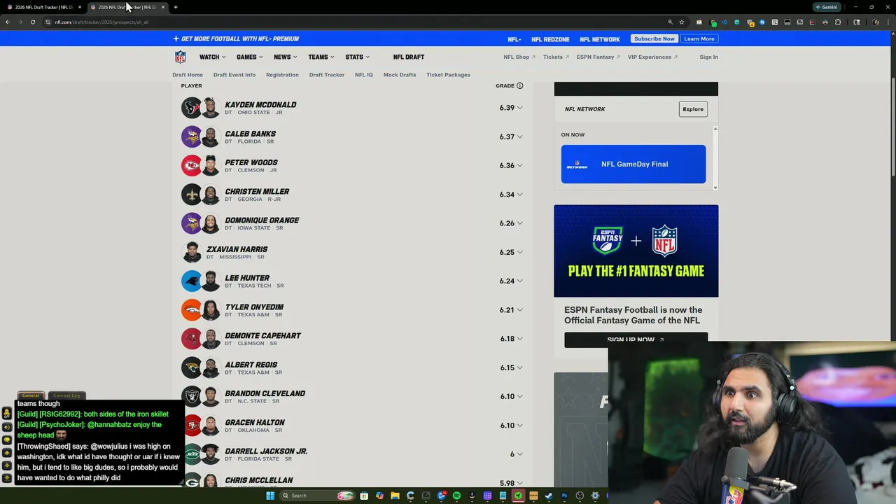Go to NFL DRAFT in main navigation

[x=409, y=57]
